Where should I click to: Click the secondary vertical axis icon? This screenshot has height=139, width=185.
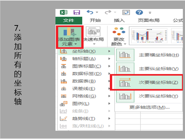click(x=125, y=96)
